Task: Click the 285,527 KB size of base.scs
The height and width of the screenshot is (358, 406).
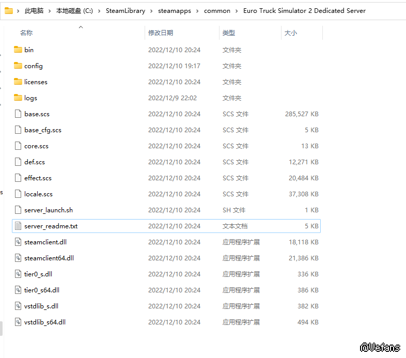Action: click(x=302, y=114)
